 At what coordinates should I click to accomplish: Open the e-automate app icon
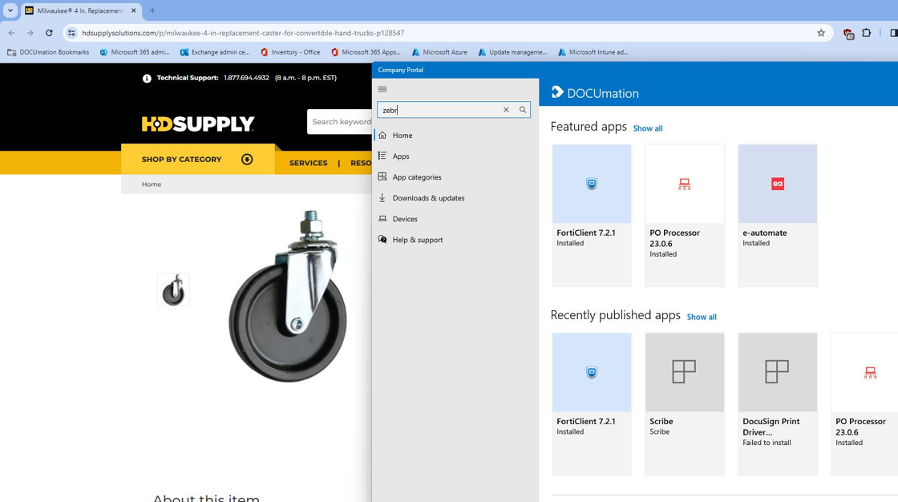coord(777,184)
